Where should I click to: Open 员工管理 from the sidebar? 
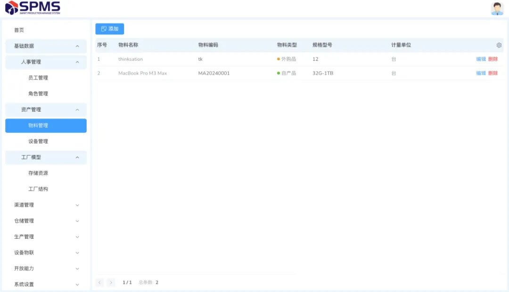(x=38, y=78)
